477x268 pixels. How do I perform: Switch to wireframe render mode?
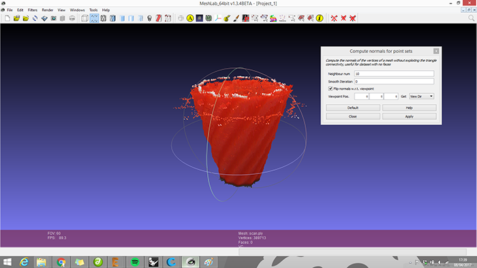104,18
